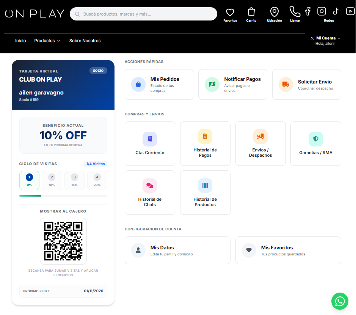Click the name ailen garavagno
The height and width of the screenshot is (315, 356).
coord(41,93)
